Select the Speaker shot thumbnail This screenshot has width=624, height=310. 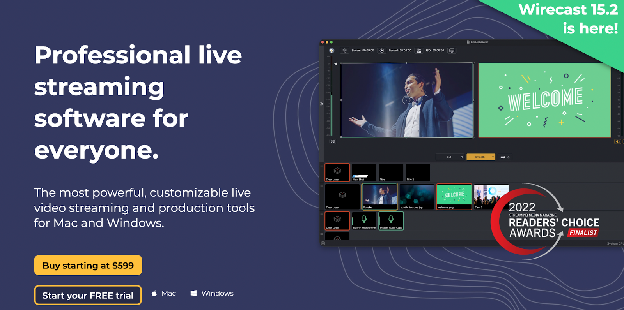tap(380, 197)
